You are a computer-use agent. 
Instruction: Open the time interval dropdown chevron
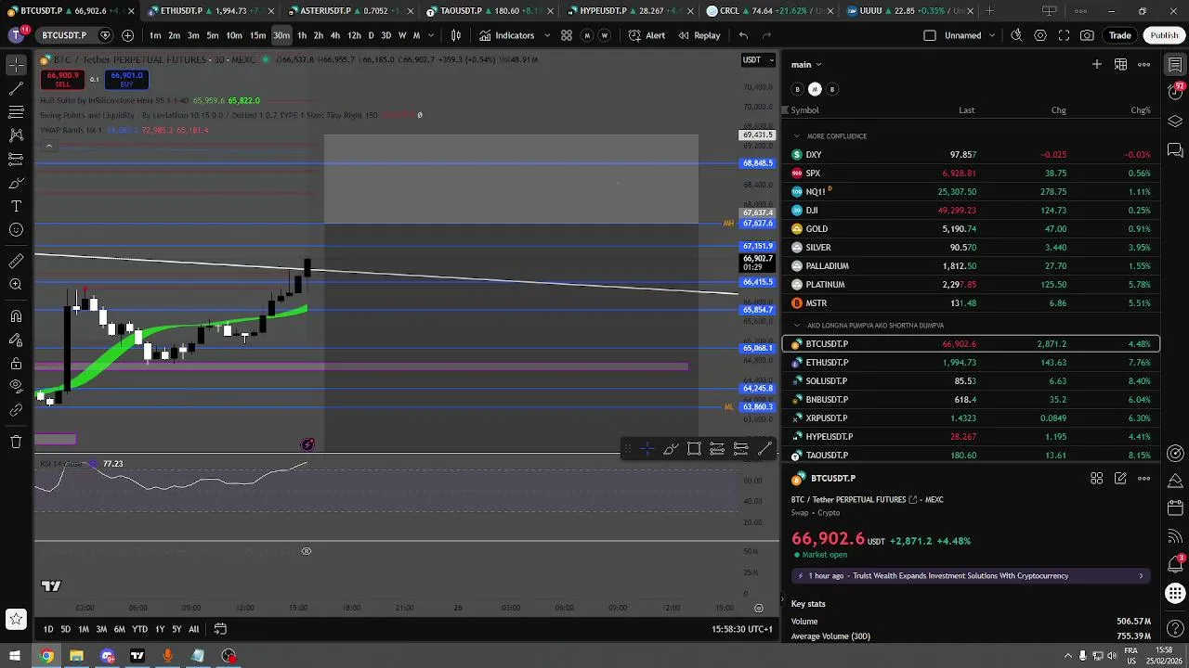tap(429, 35)
